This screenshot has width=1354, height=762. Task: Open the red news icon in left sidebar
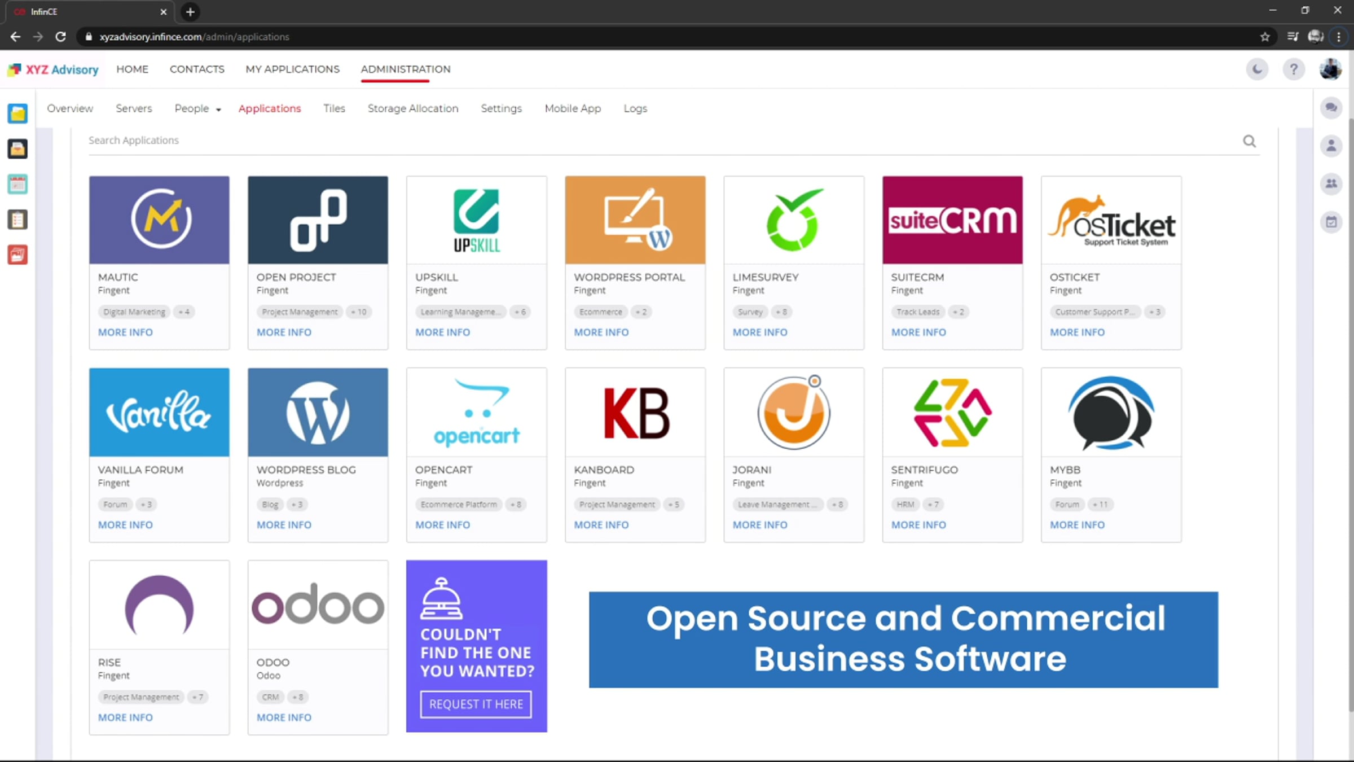coord(17,255)
